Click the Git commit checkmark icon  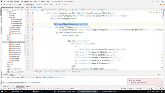57,5
